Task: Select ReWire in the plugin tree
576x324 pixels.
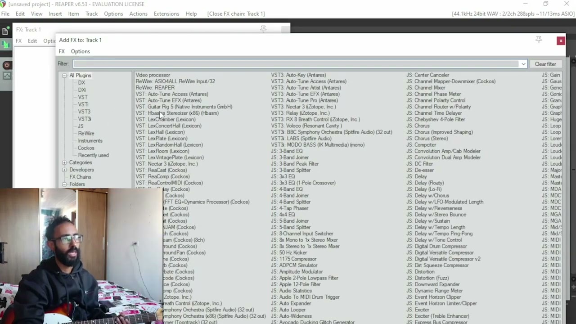Action: [x=86, y=133]
